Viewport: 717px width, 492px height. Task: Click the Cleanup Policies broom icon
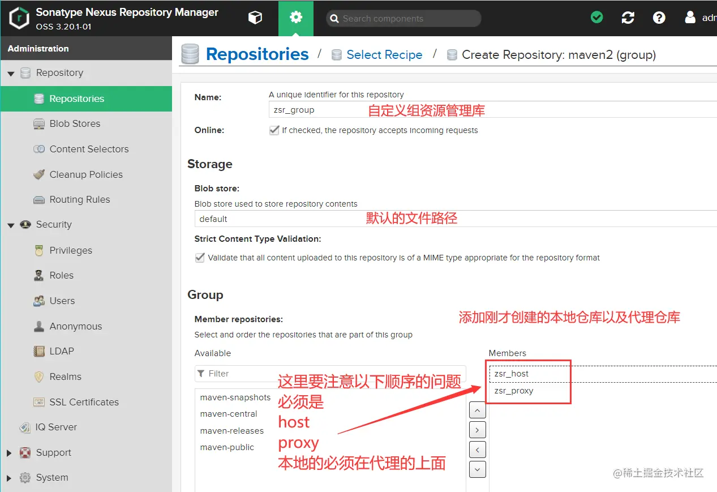[x=39, y=174]
